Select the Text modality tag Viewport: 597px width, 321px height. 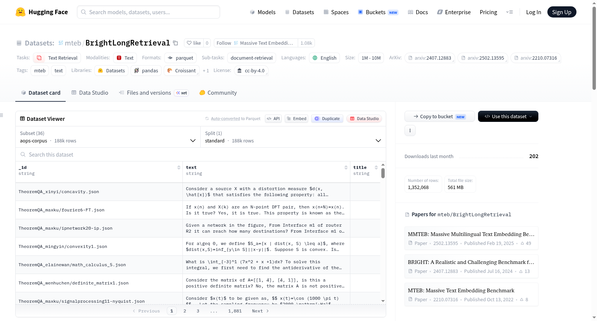tap(125, 58)
